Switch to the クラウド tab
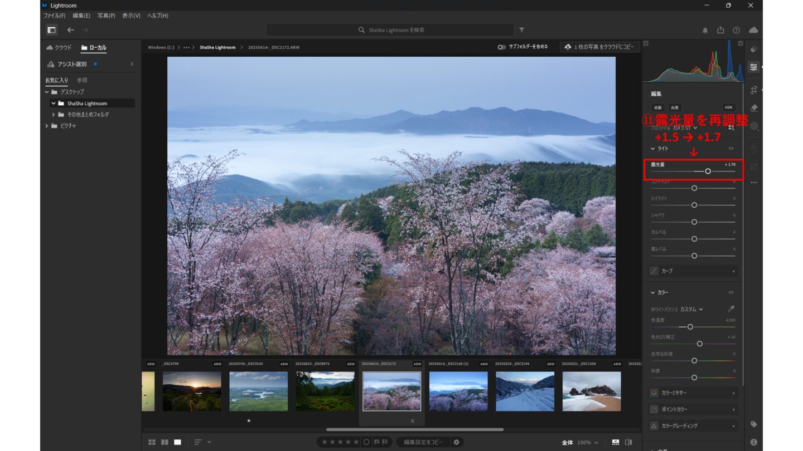This screenshot has width=803, height=451. coord(59,48)
